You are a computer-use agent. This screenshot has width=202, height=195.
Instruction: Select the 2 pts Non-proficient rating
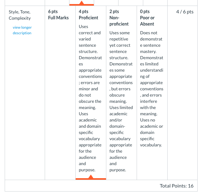pyautogui.click(x=122, y=93)
